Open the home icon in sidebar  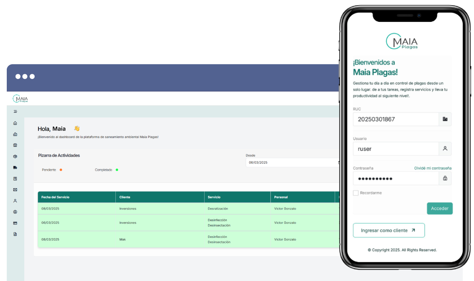coord(15,123)
